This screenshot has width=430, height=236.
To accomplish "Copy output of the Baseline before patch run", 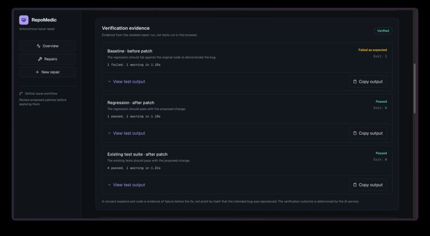I will (x=368, y=82).
